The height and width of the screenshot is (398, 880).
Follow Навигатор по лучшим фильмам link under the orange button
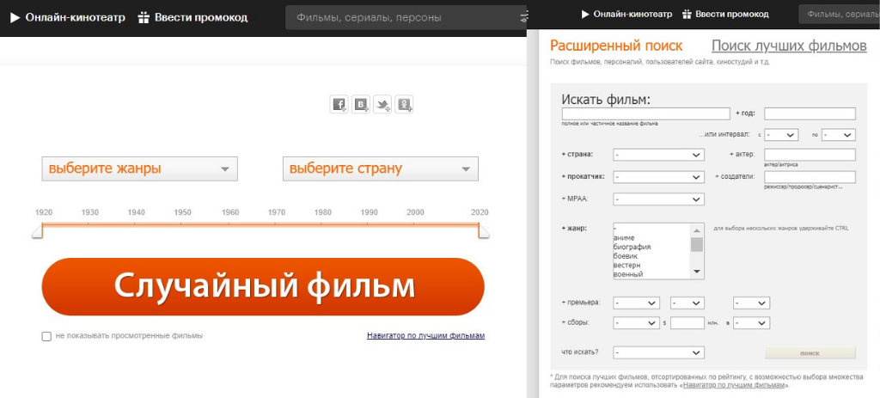[425, 336]
